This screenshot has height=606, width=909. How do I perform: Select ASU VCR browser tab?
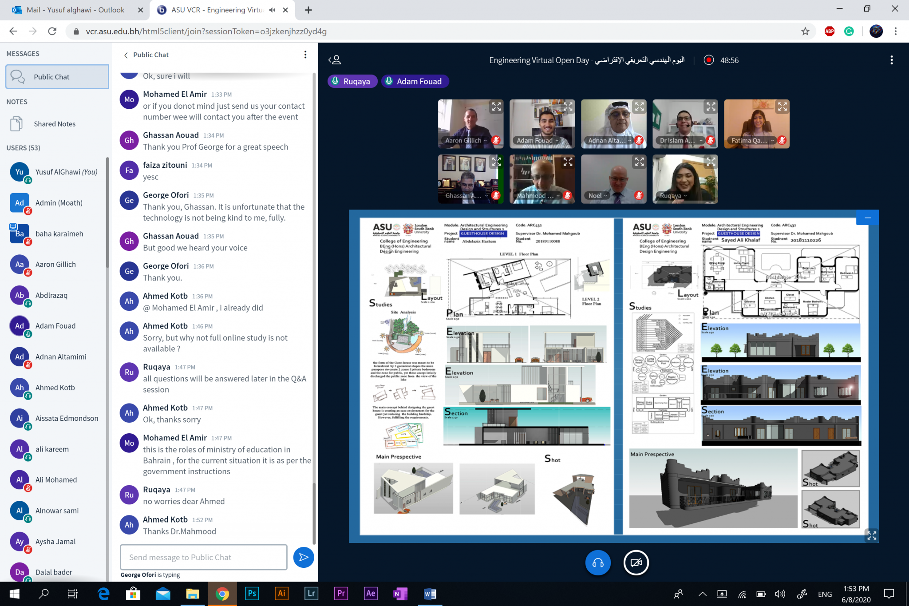[217, 10]
